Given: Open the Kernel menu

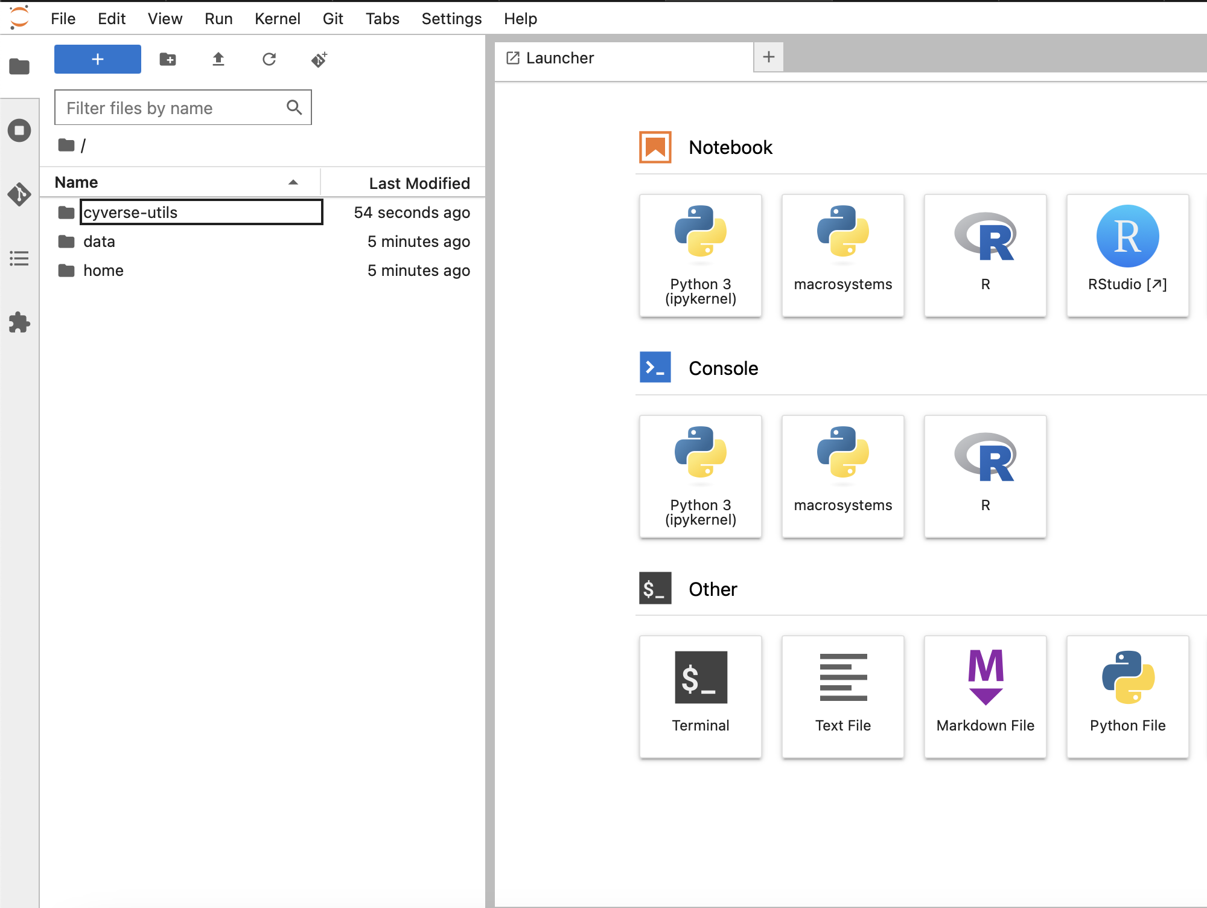Looking at the screenshot, I should click(x=277, y=19).
